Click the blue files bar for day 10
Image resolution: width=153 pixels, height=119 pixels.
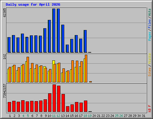point(50,36)
